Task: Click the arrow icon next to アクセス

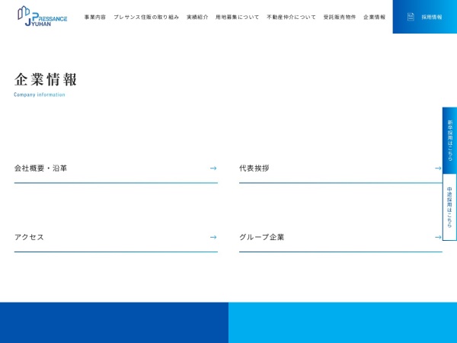Action: 213,237
